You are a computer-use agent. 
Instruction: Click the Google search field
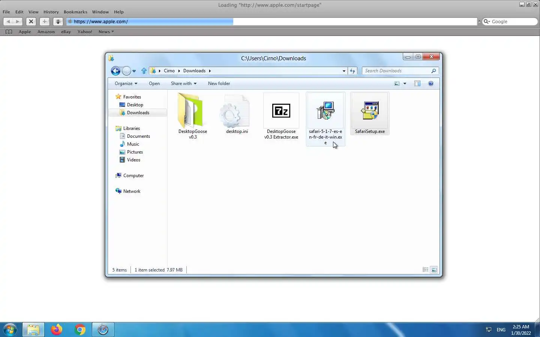(x=510, y=21)
